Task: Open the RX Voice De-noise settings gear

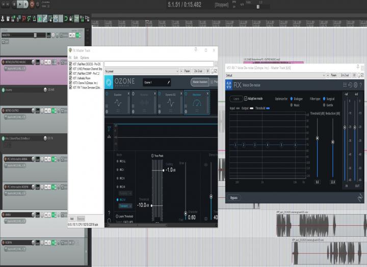Action: click(x=355, y=85)
